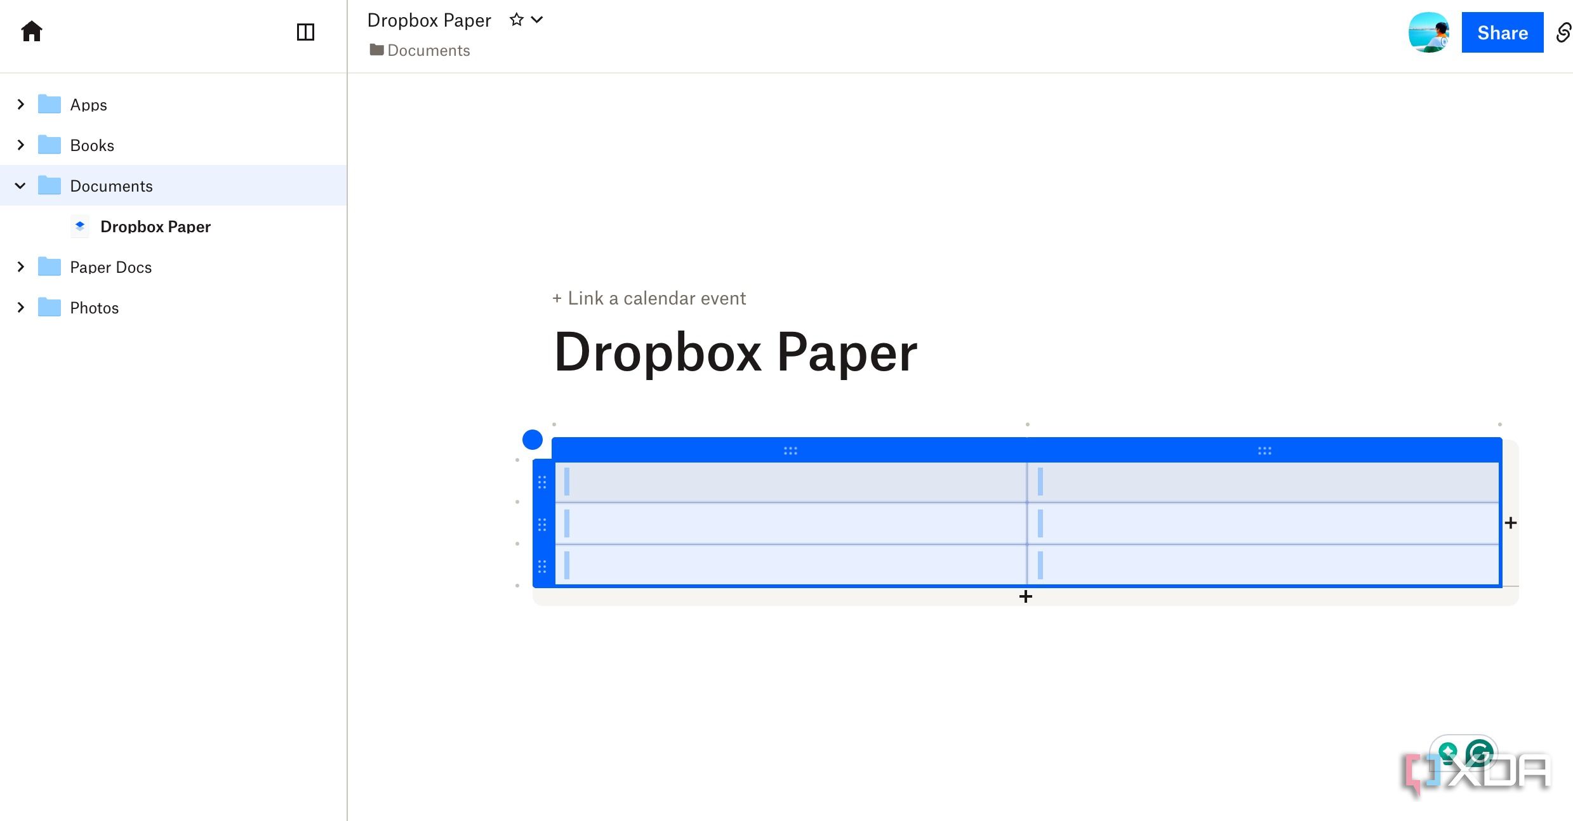The image size is (1573, 821).
Task: Star the Dropbox Paper document
Action: click(517, 20)
